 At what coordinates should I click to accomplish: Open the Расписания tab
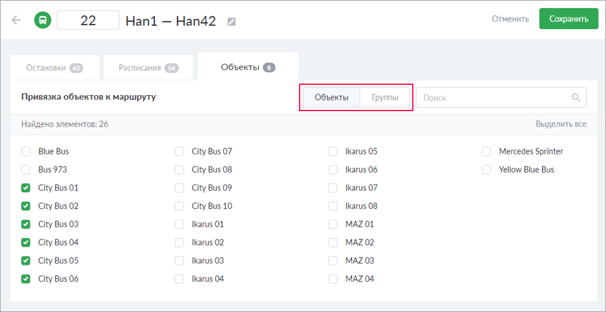pyautogui.click(x=148, y=67)
